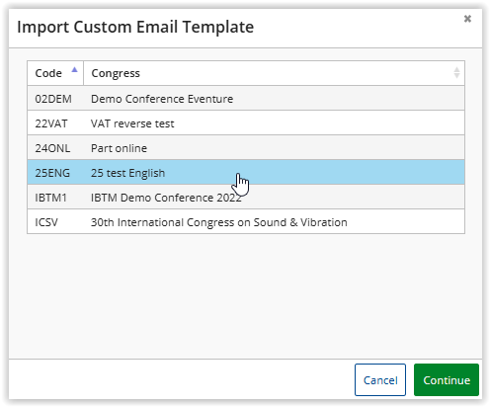Sort the table by the Code column

[55, 73]
